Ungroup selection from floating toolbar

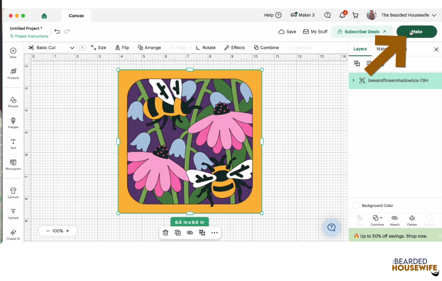pyautogui.click(x=202, y=233)
